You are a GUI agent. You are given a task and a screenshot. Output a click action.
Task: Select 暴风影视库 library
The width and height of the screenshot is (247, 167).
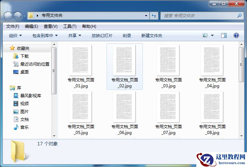click(x=31, y=96)
